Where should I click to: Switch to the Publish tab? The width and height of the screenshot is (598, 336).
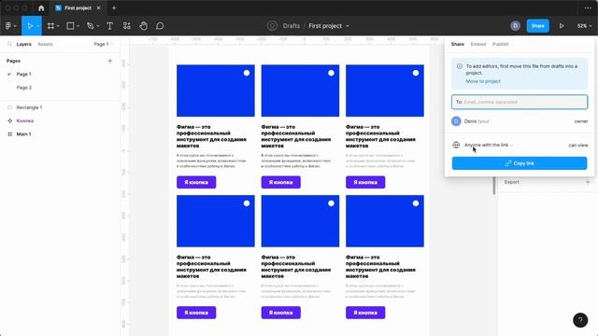click(501, 44)
